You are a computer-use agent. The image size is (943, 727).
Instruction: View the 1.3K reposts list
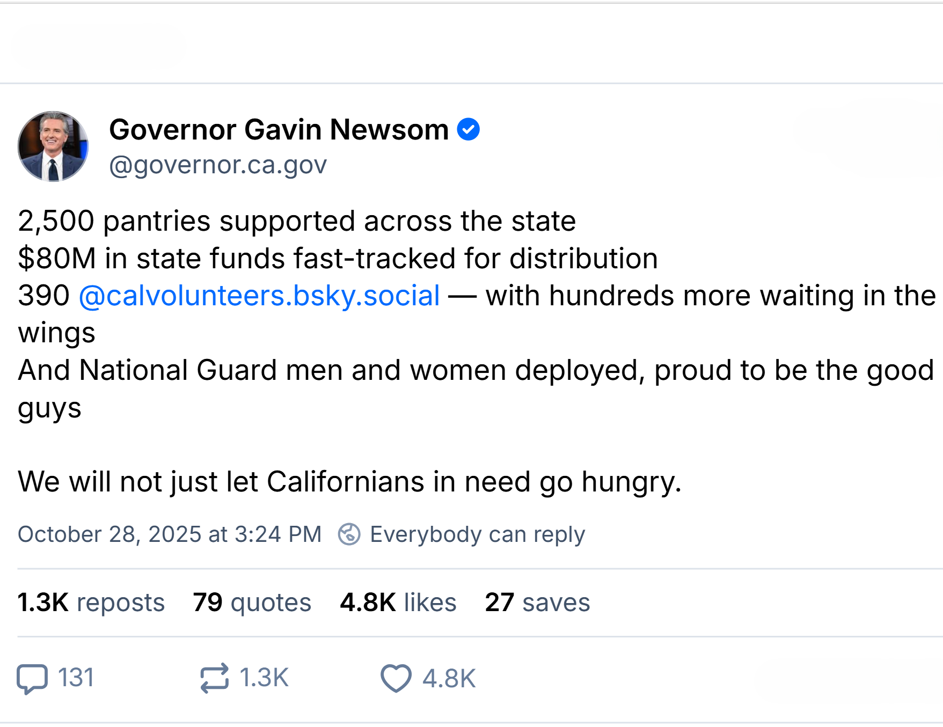[91, 602]
